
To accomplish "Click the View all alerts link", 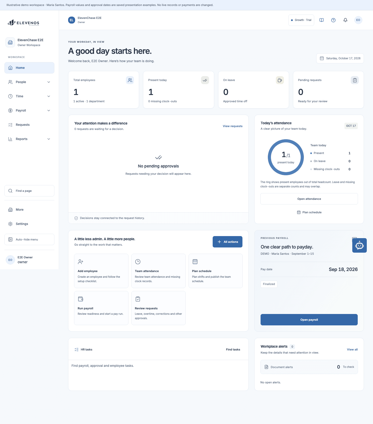I will [x=352, y=349].
